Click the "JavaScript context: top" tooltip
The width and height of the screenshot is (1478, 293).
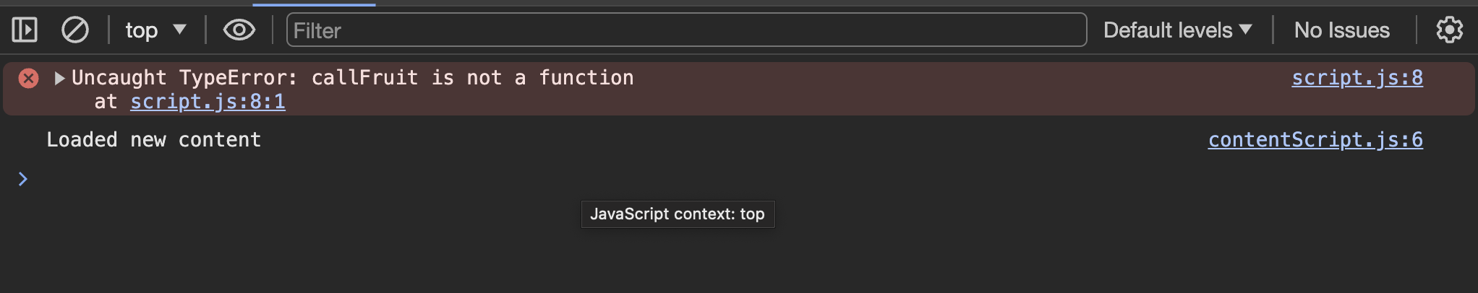click(x=678, y=214)
